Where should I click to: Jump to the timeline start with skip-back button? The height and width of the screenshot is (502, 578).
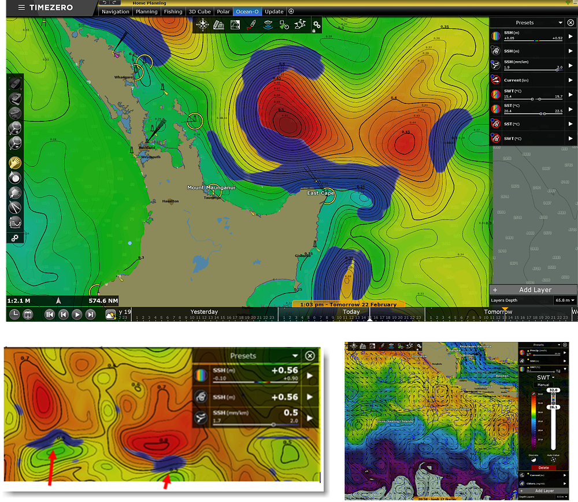coord(50,314)
